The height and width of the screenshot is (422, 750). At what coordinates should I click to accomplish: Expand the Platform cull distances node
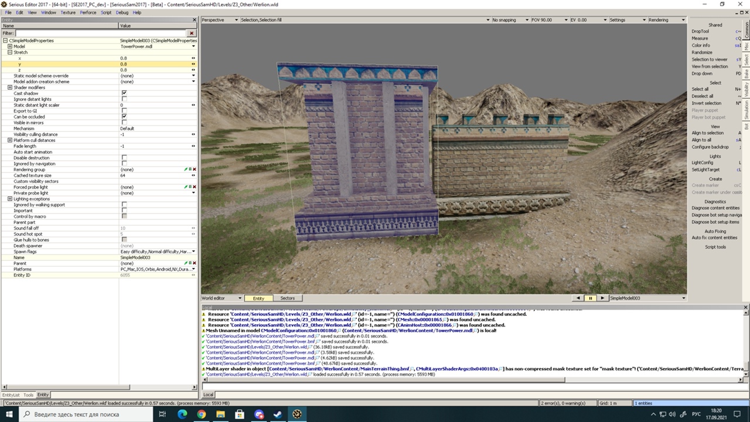10,140
